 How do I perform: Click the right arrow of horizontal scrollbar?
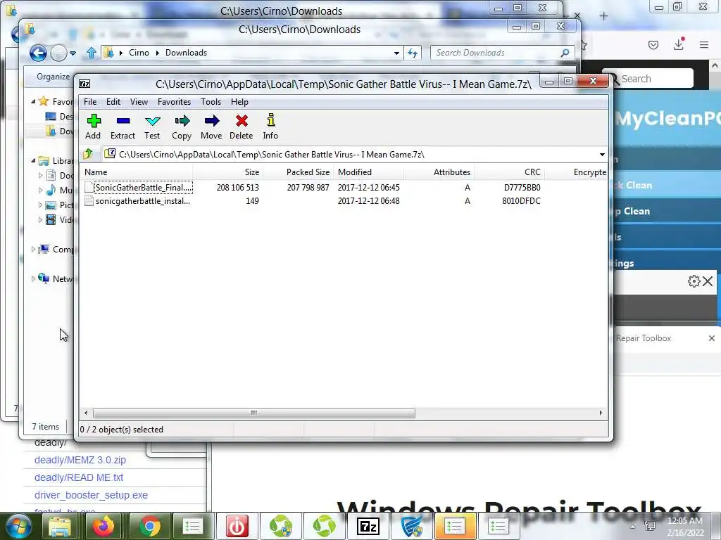pyautogui.click(x=601, y=413)
